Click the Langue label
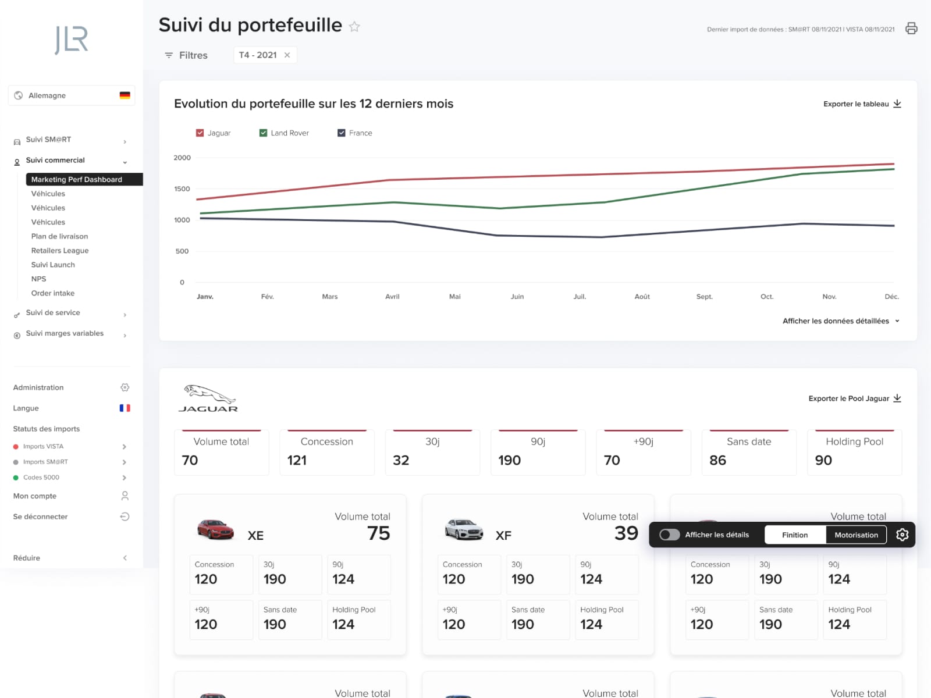 (26, 408)
